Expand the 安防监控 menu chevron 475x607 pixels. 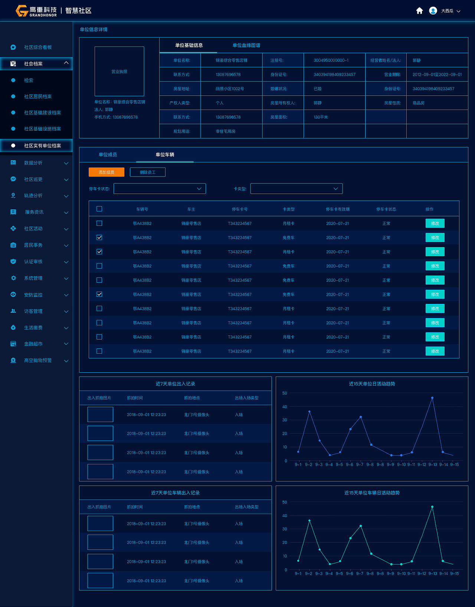(x=66, y=295)
